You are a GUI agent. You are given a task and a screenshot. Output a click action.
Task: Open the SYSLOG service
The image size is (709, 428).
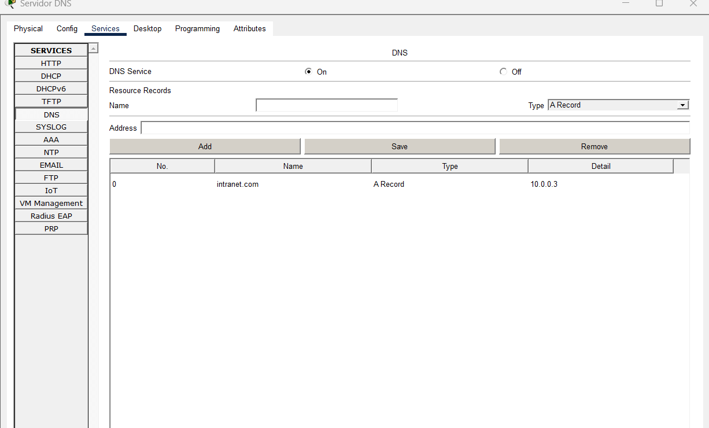[51, 127]
